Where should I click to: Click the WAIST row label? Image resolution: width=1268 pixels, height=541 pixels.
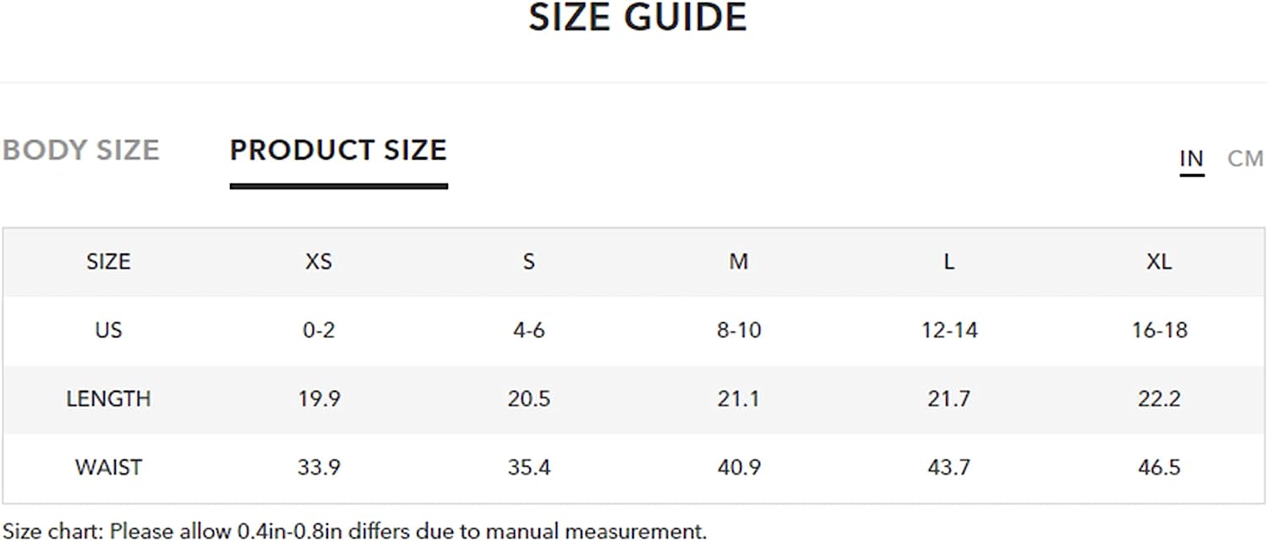click(108, 467)
